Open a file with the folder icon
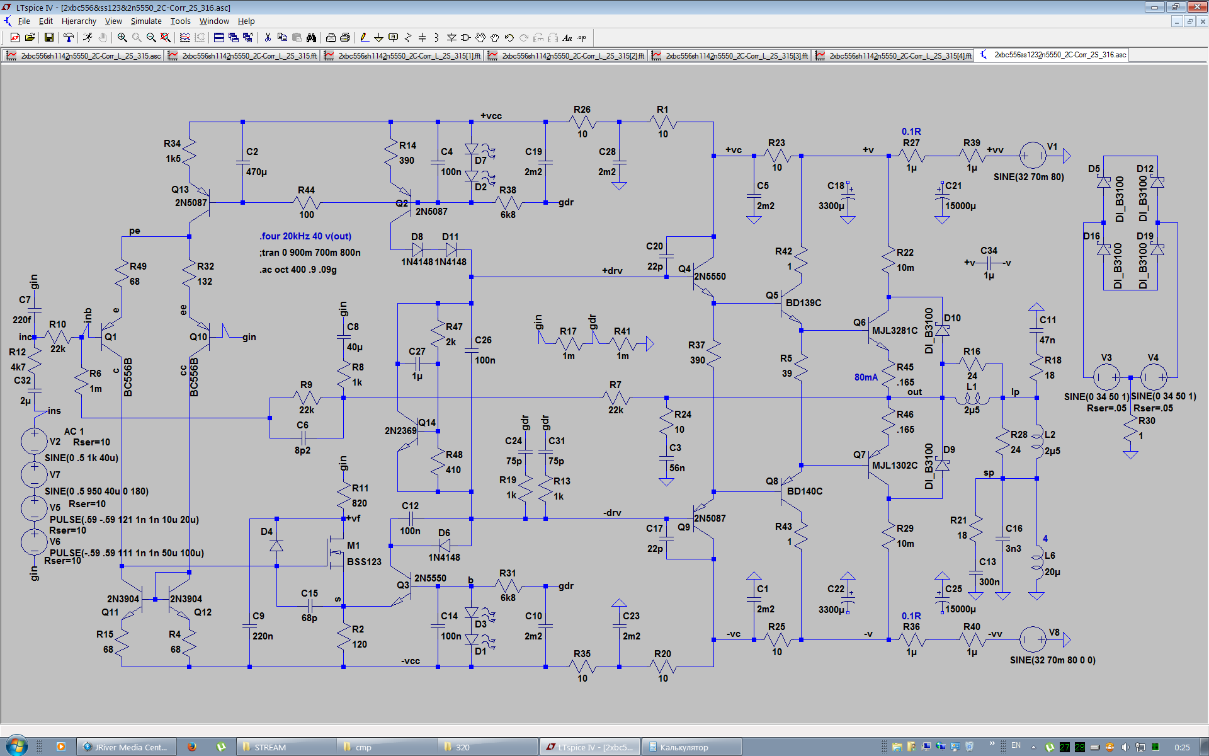The width and height of the screenshot is (1209, 756). [x=30, y=38]
